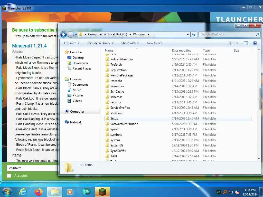The height and width of the screenshot is (197, 263).
Task: Open the address bar history dropdown
Action: (x=188, y=35)
